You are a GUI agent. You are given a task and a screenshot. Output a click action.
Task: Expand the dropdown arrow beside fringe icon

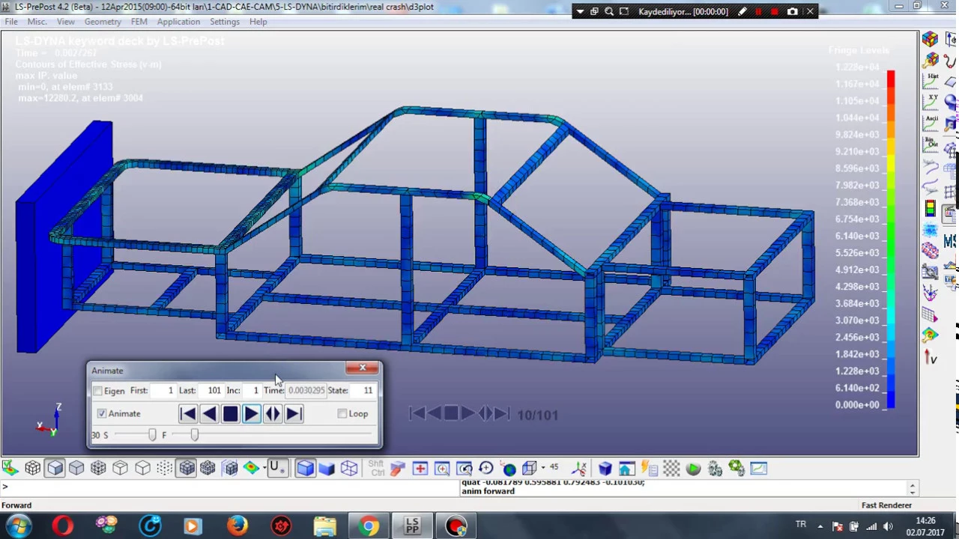point(264,469)
